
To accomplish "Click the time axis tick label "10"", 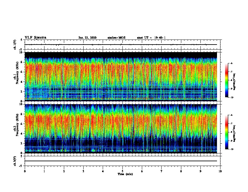I will click(x=220, y=171).
